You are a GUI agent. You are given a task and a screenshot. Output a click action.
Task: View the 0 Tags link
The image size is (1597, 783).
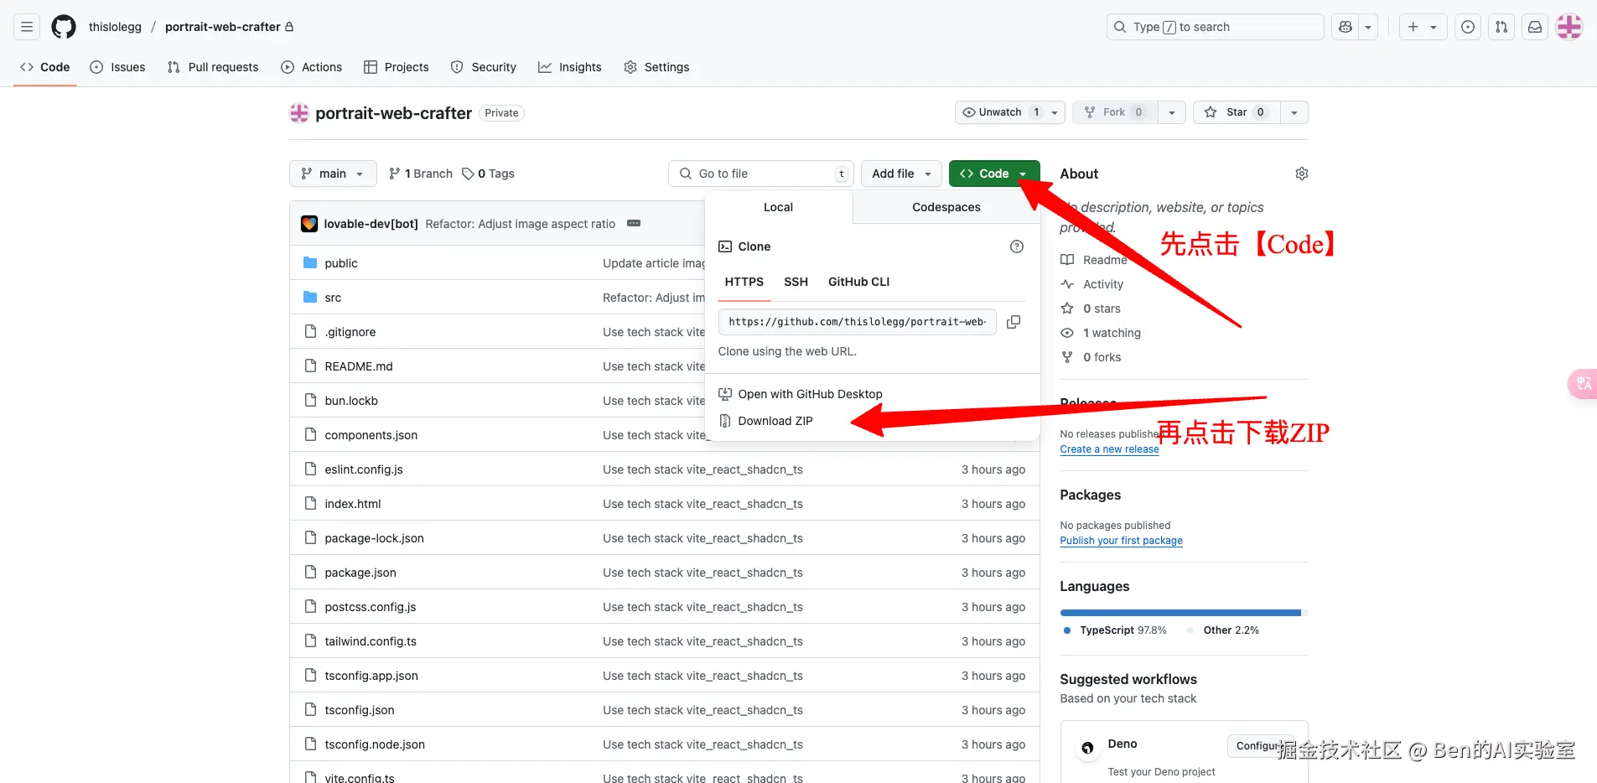click(x=489, y=174)
